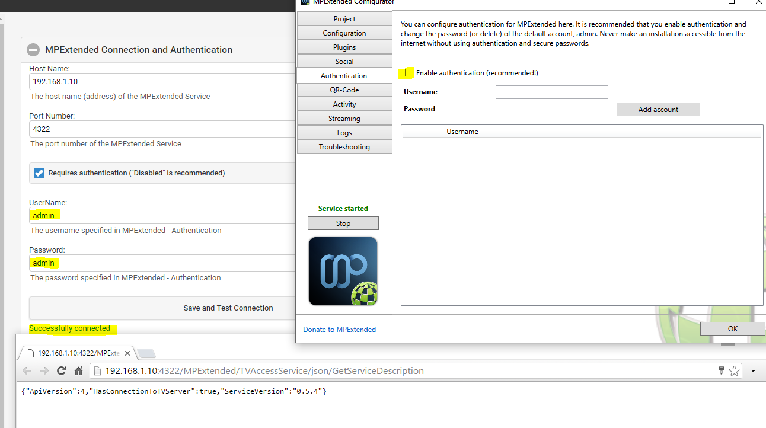Stop the MPExtended service
Screen dimensions: 766x428
[x=343, y=223]
